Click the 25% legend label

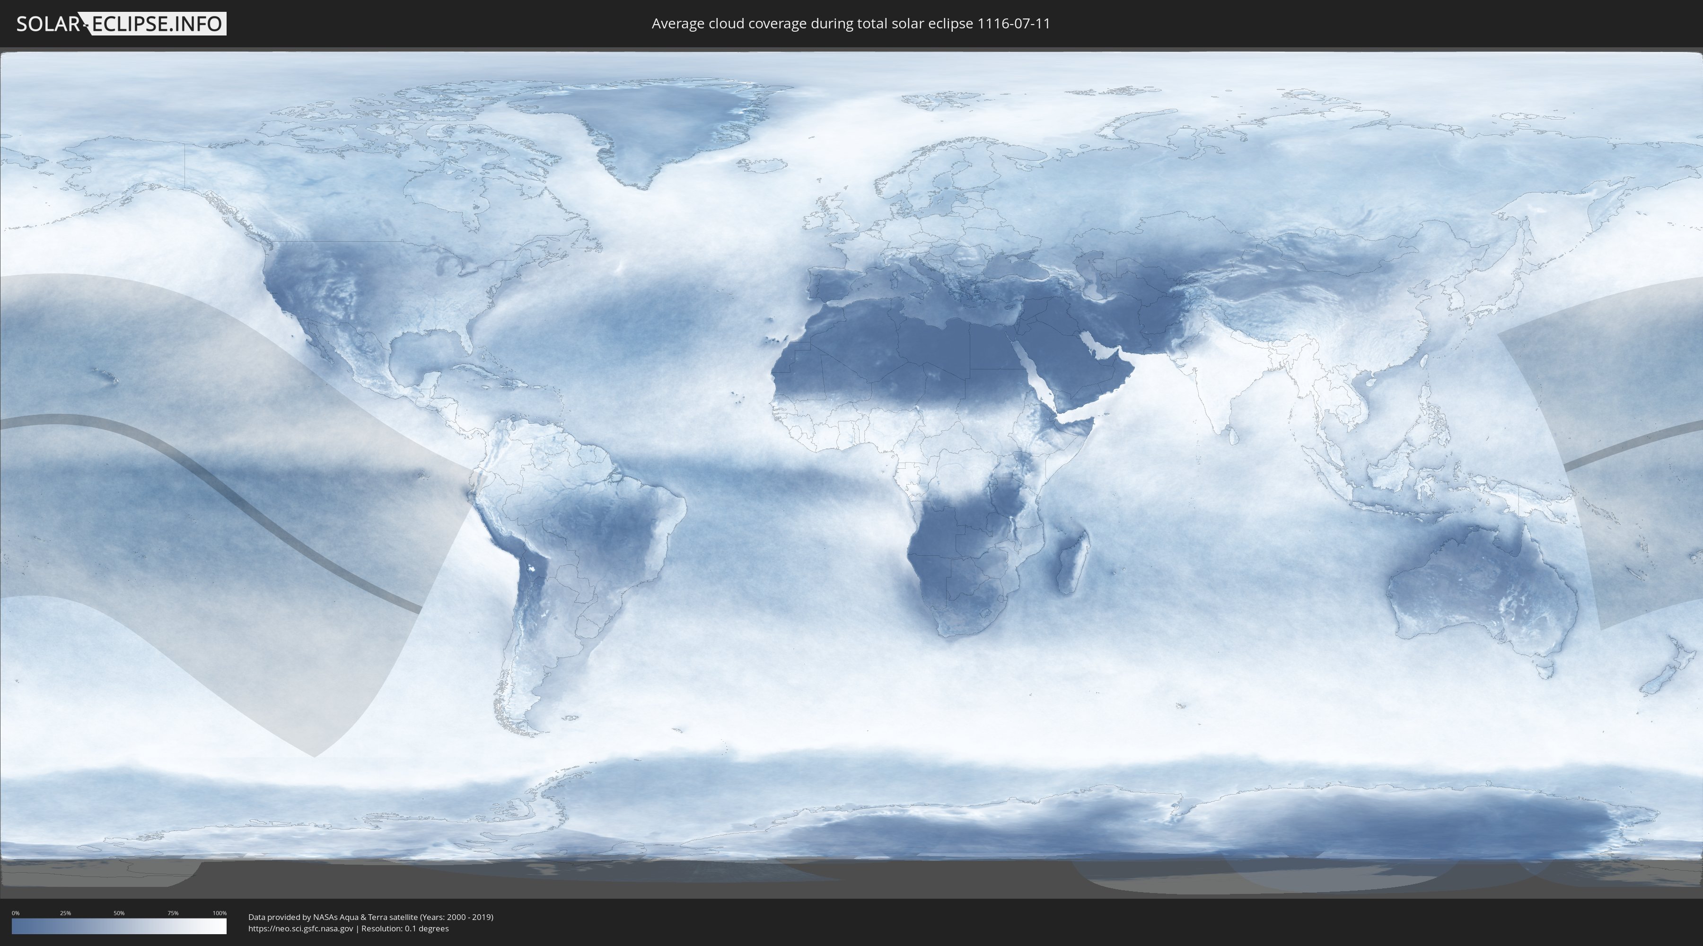point(65,913)
